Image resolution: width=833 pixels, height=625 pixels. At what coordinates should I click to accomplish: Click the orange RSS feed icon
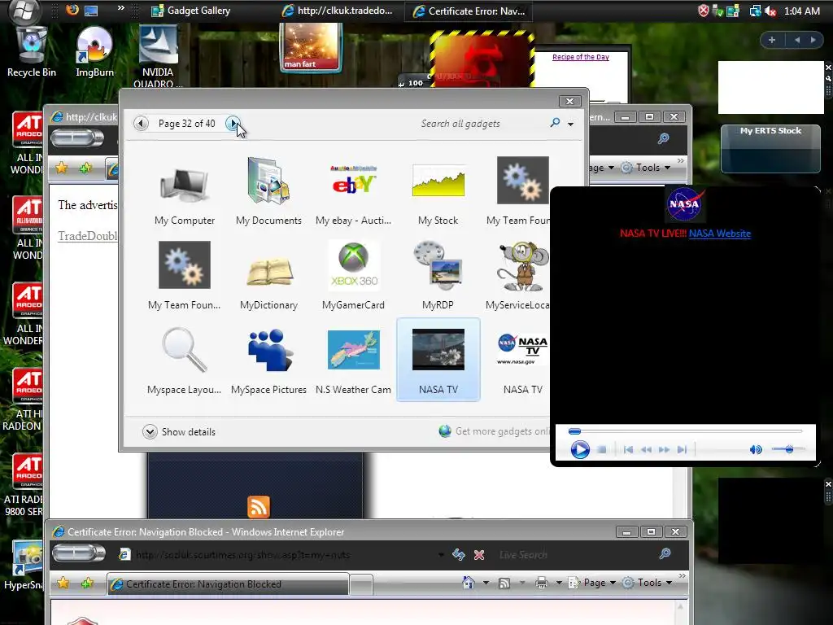click(259, 506)
